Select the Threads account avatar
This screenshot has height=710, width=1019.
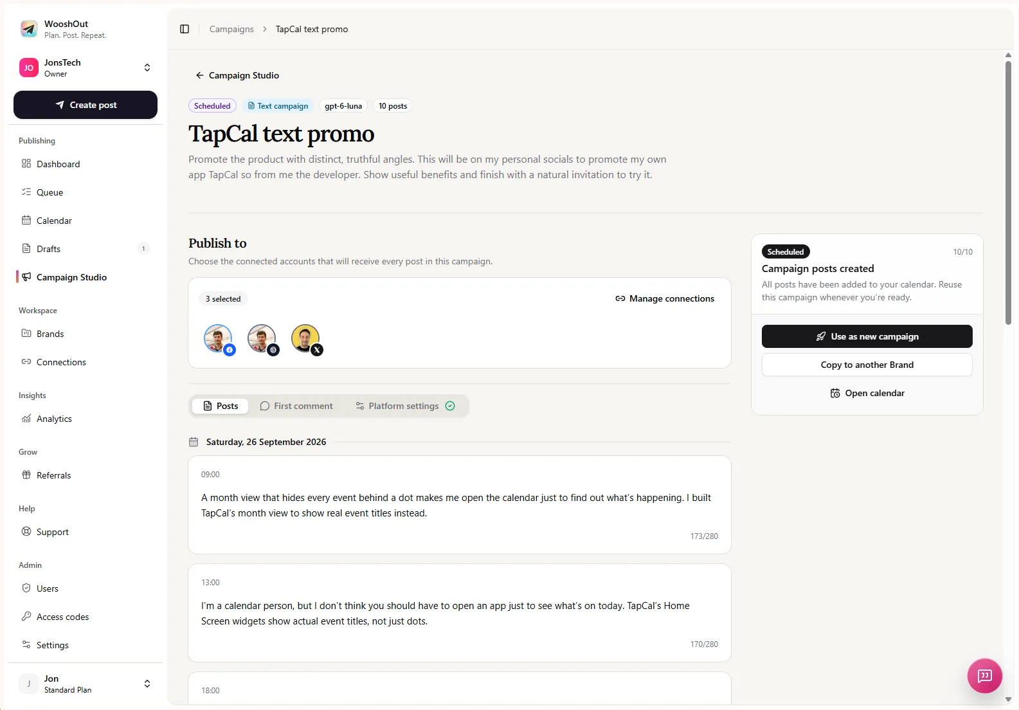pos(262,339)
